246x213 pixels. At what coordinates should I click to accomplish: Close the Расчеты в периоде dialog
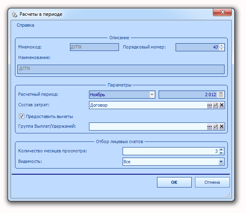[222, 12]
